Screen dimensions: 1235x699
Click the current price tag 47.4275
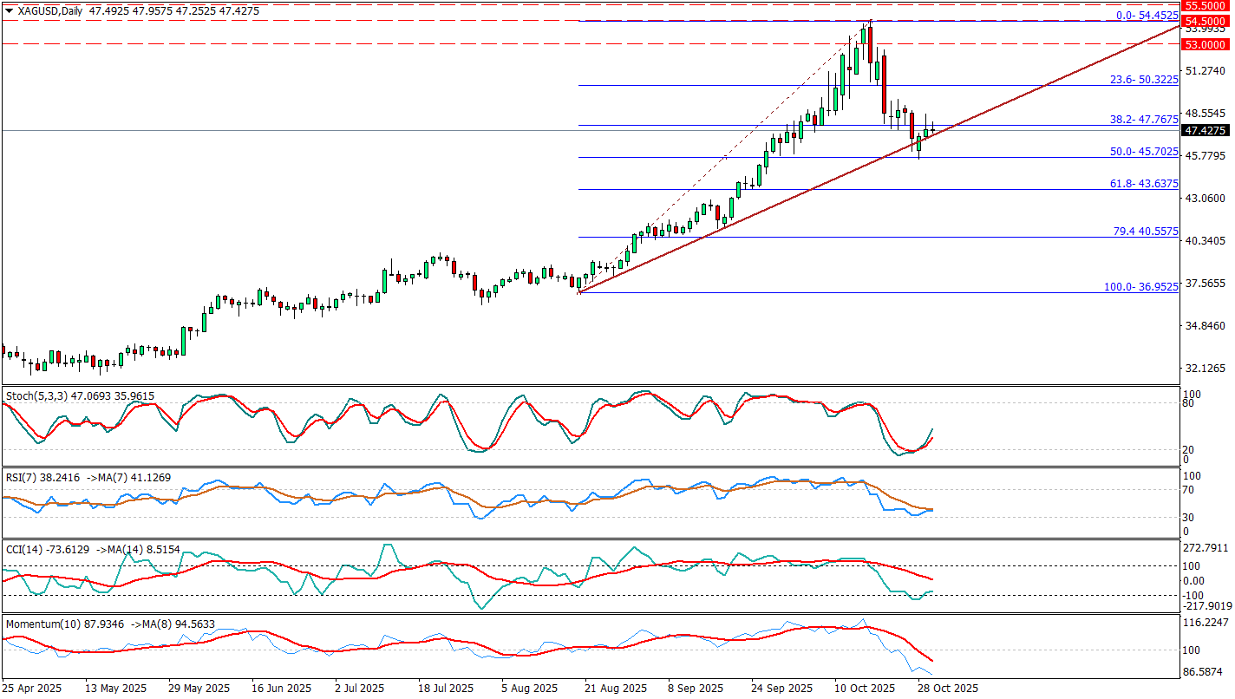tap(1207, 131)
